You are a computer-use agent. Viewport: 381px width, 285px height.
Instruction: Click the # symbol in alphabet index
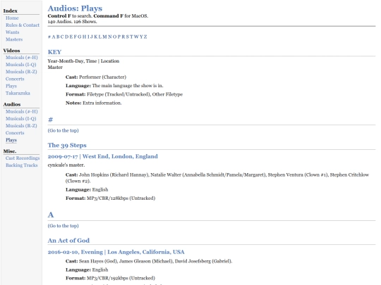point(49,37)
